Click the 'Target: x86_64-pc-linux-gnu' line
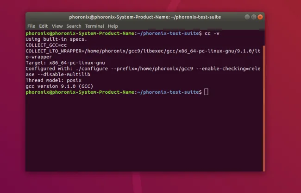This screenshot has height=193, width=301. pos(65,63)
